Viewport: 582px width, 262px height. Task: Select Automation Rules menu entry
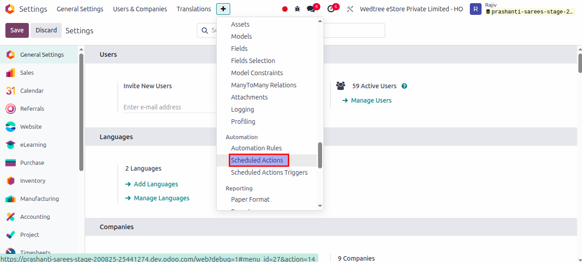[256, 148]
